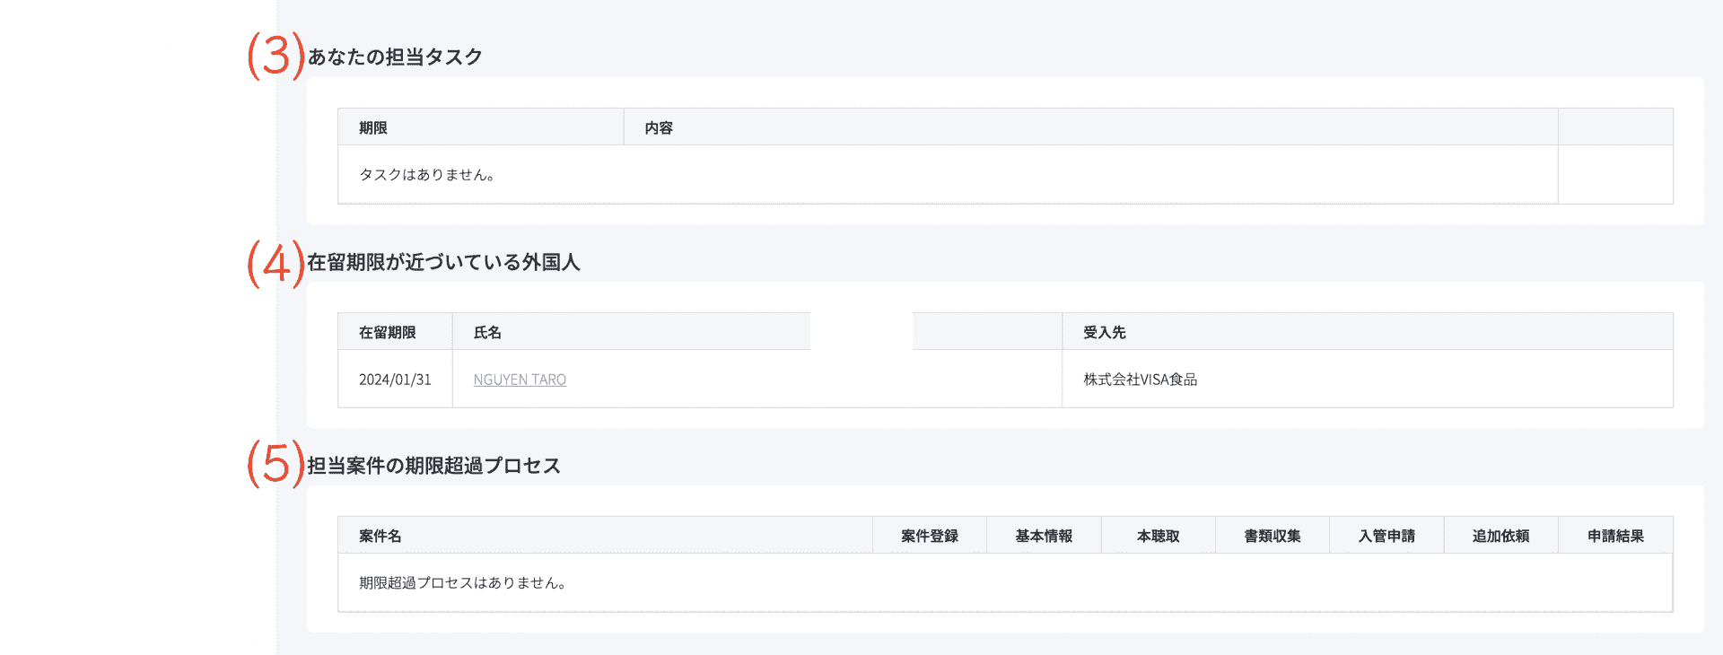Click the 株式会社VISA食品 company cell

(x=1140, y=380)
